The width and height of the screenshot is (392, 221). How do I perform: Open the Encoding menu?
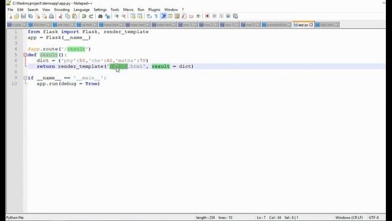pyautogui.click(x=62, y=10)
